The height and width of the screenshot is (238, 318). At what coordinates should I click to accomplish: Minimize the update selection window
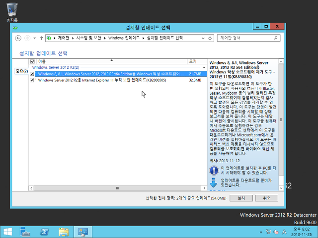click(257, 27)
